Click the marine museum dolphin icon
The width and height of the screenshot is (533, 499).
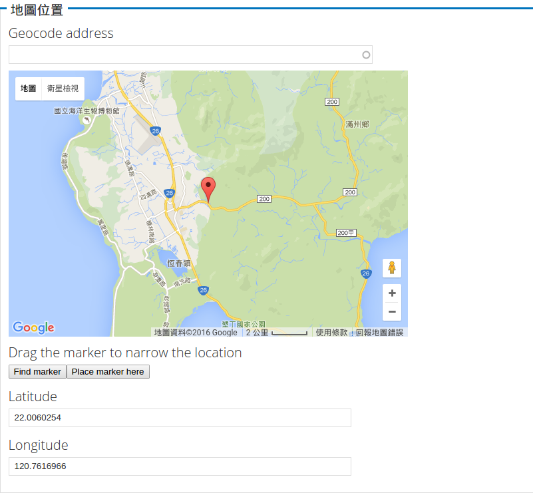(x=87, y=120)
